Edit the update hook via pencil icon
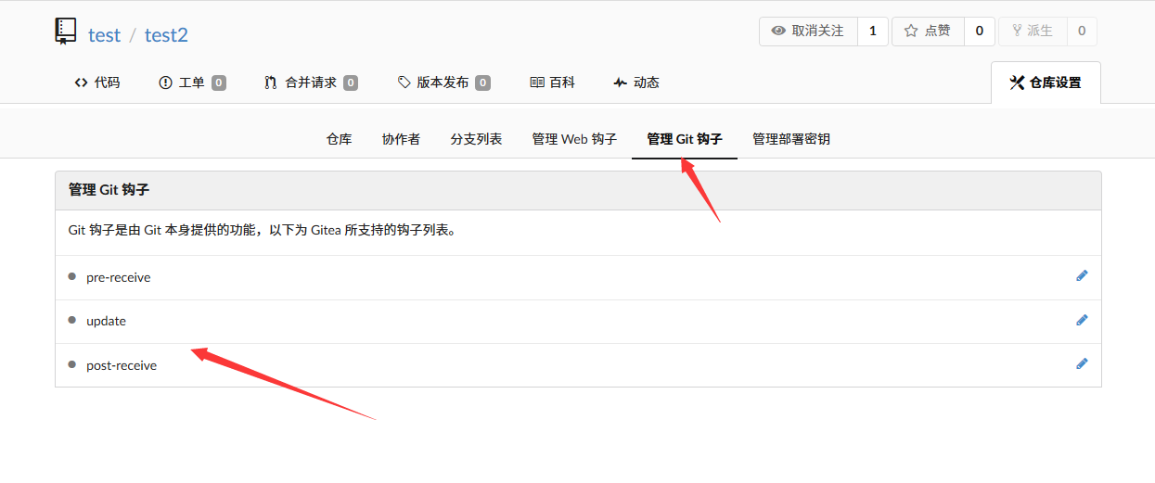The width and height of the screenshot is (1155, 483). 1082,320
